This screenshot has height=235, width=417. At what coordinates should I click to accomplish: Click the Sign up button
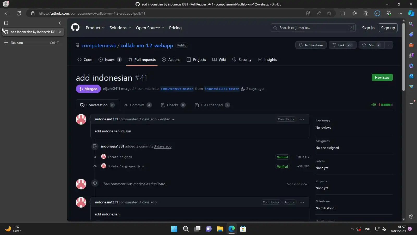pos(388,28)
